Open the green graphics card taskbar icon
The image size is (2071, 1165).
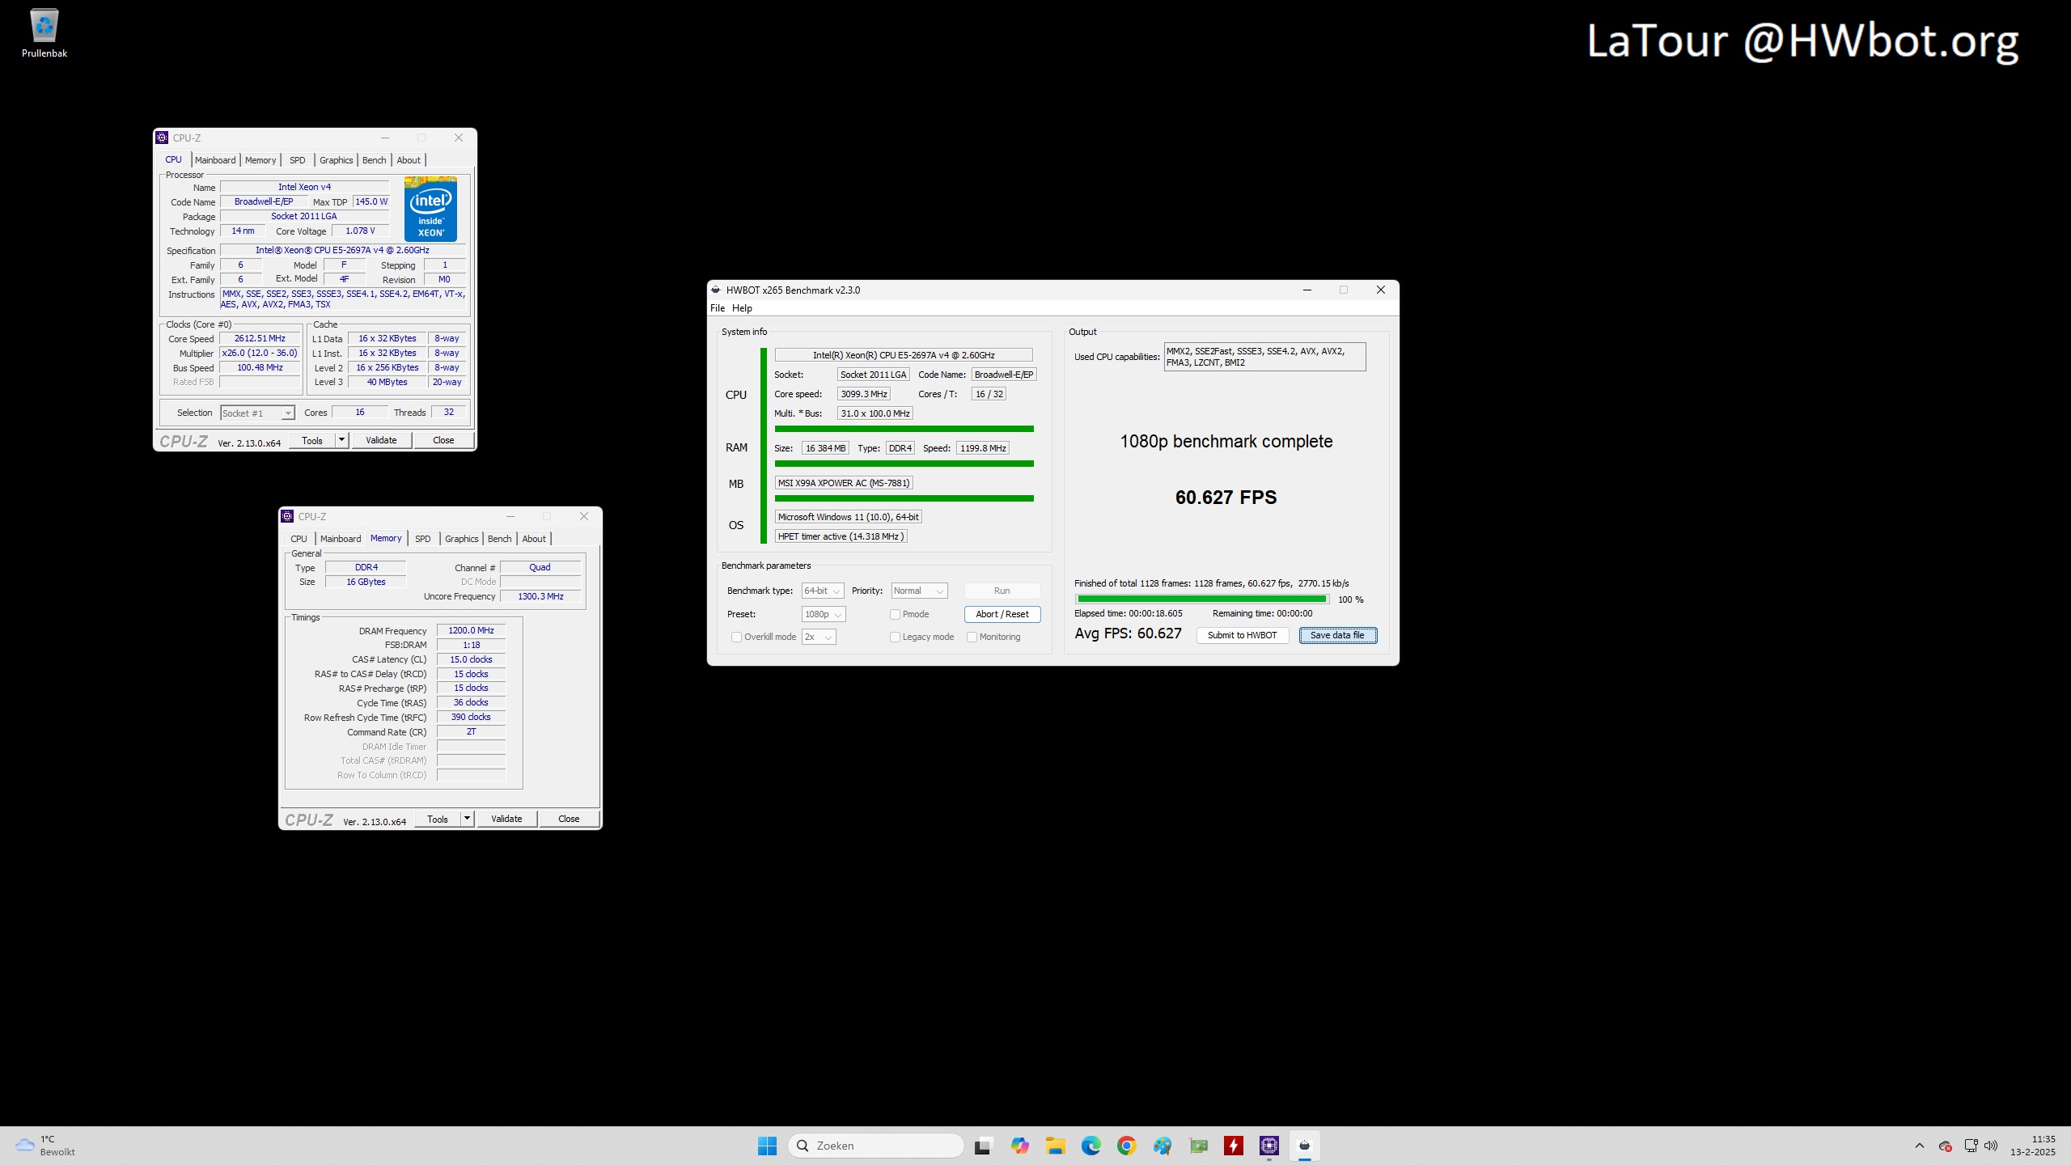point(1198,1146)
